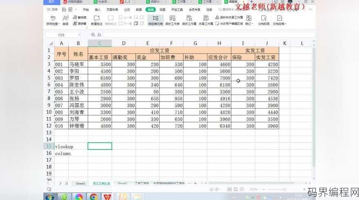Screen dimensions: 359x200
Task: Open the 文档权限 document permission tool
Action: tap(263, 20)
